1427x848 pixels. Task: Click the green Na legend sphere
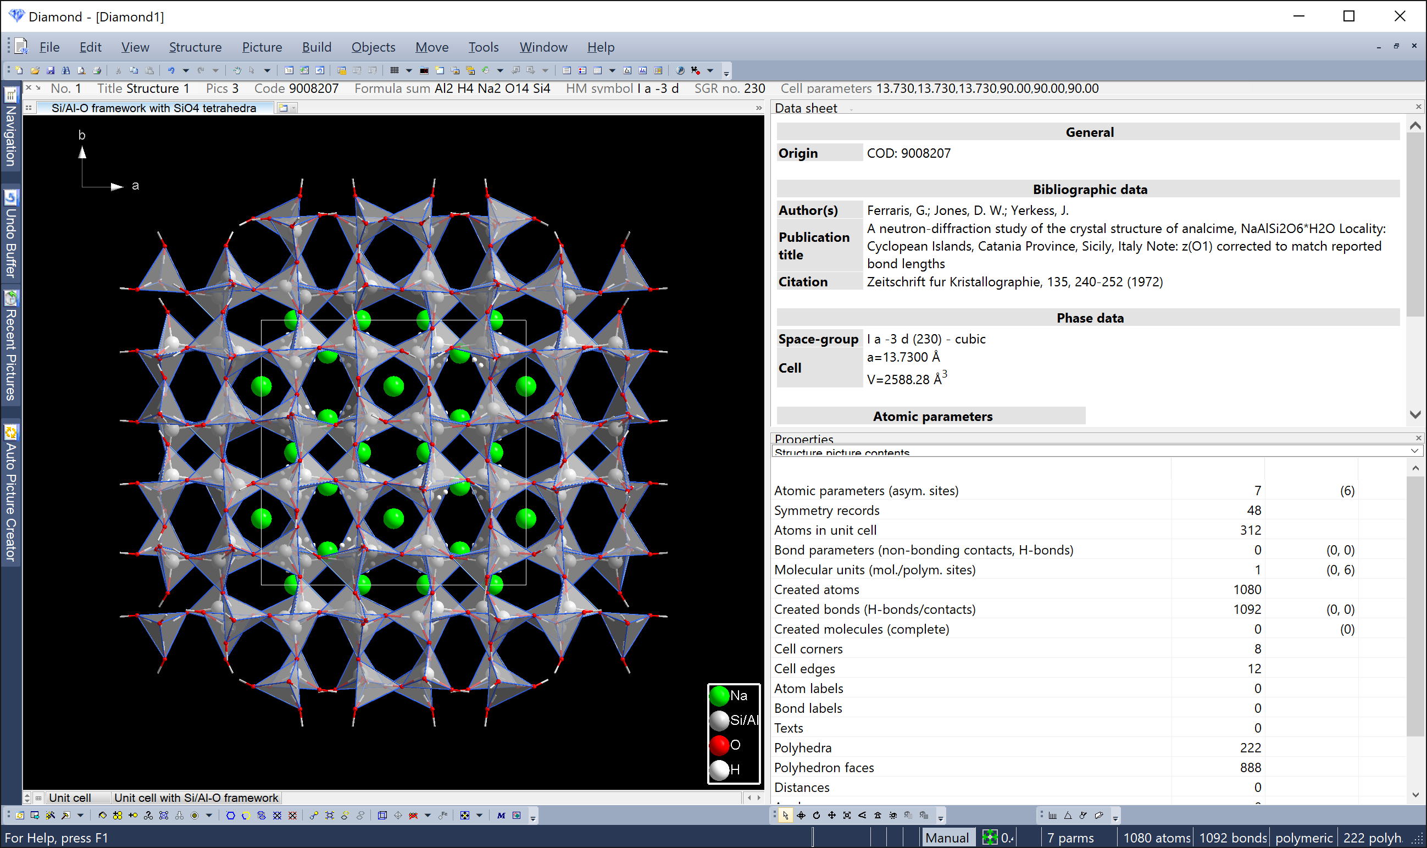719,695
